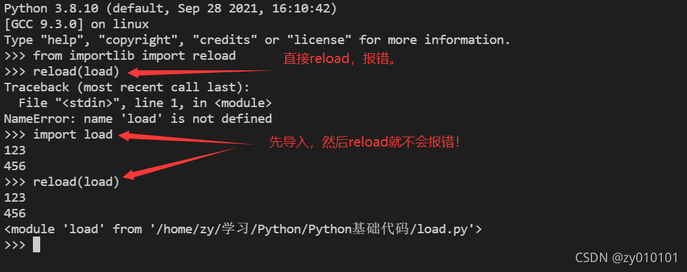687x272 pixels.
Task: Click the "import load" command text
Action: tap(72, 135)
